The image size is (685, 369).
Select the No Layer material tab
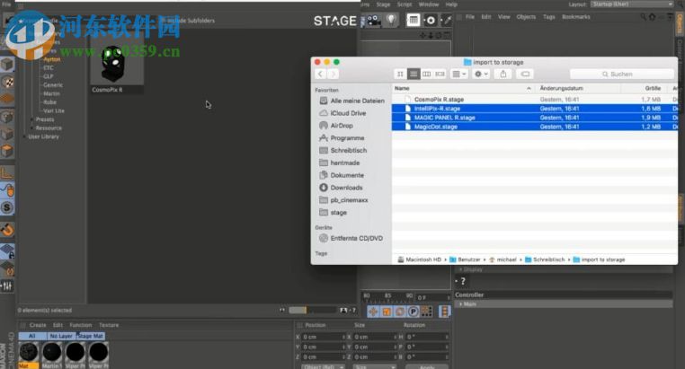[61, 336]
